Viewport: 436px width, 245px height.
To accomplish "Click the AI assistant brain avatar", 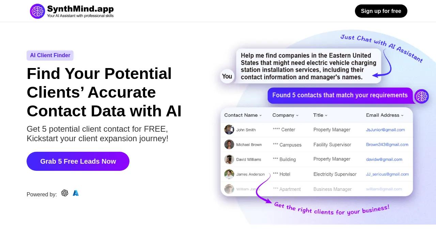I will click(x=422, y=96).
